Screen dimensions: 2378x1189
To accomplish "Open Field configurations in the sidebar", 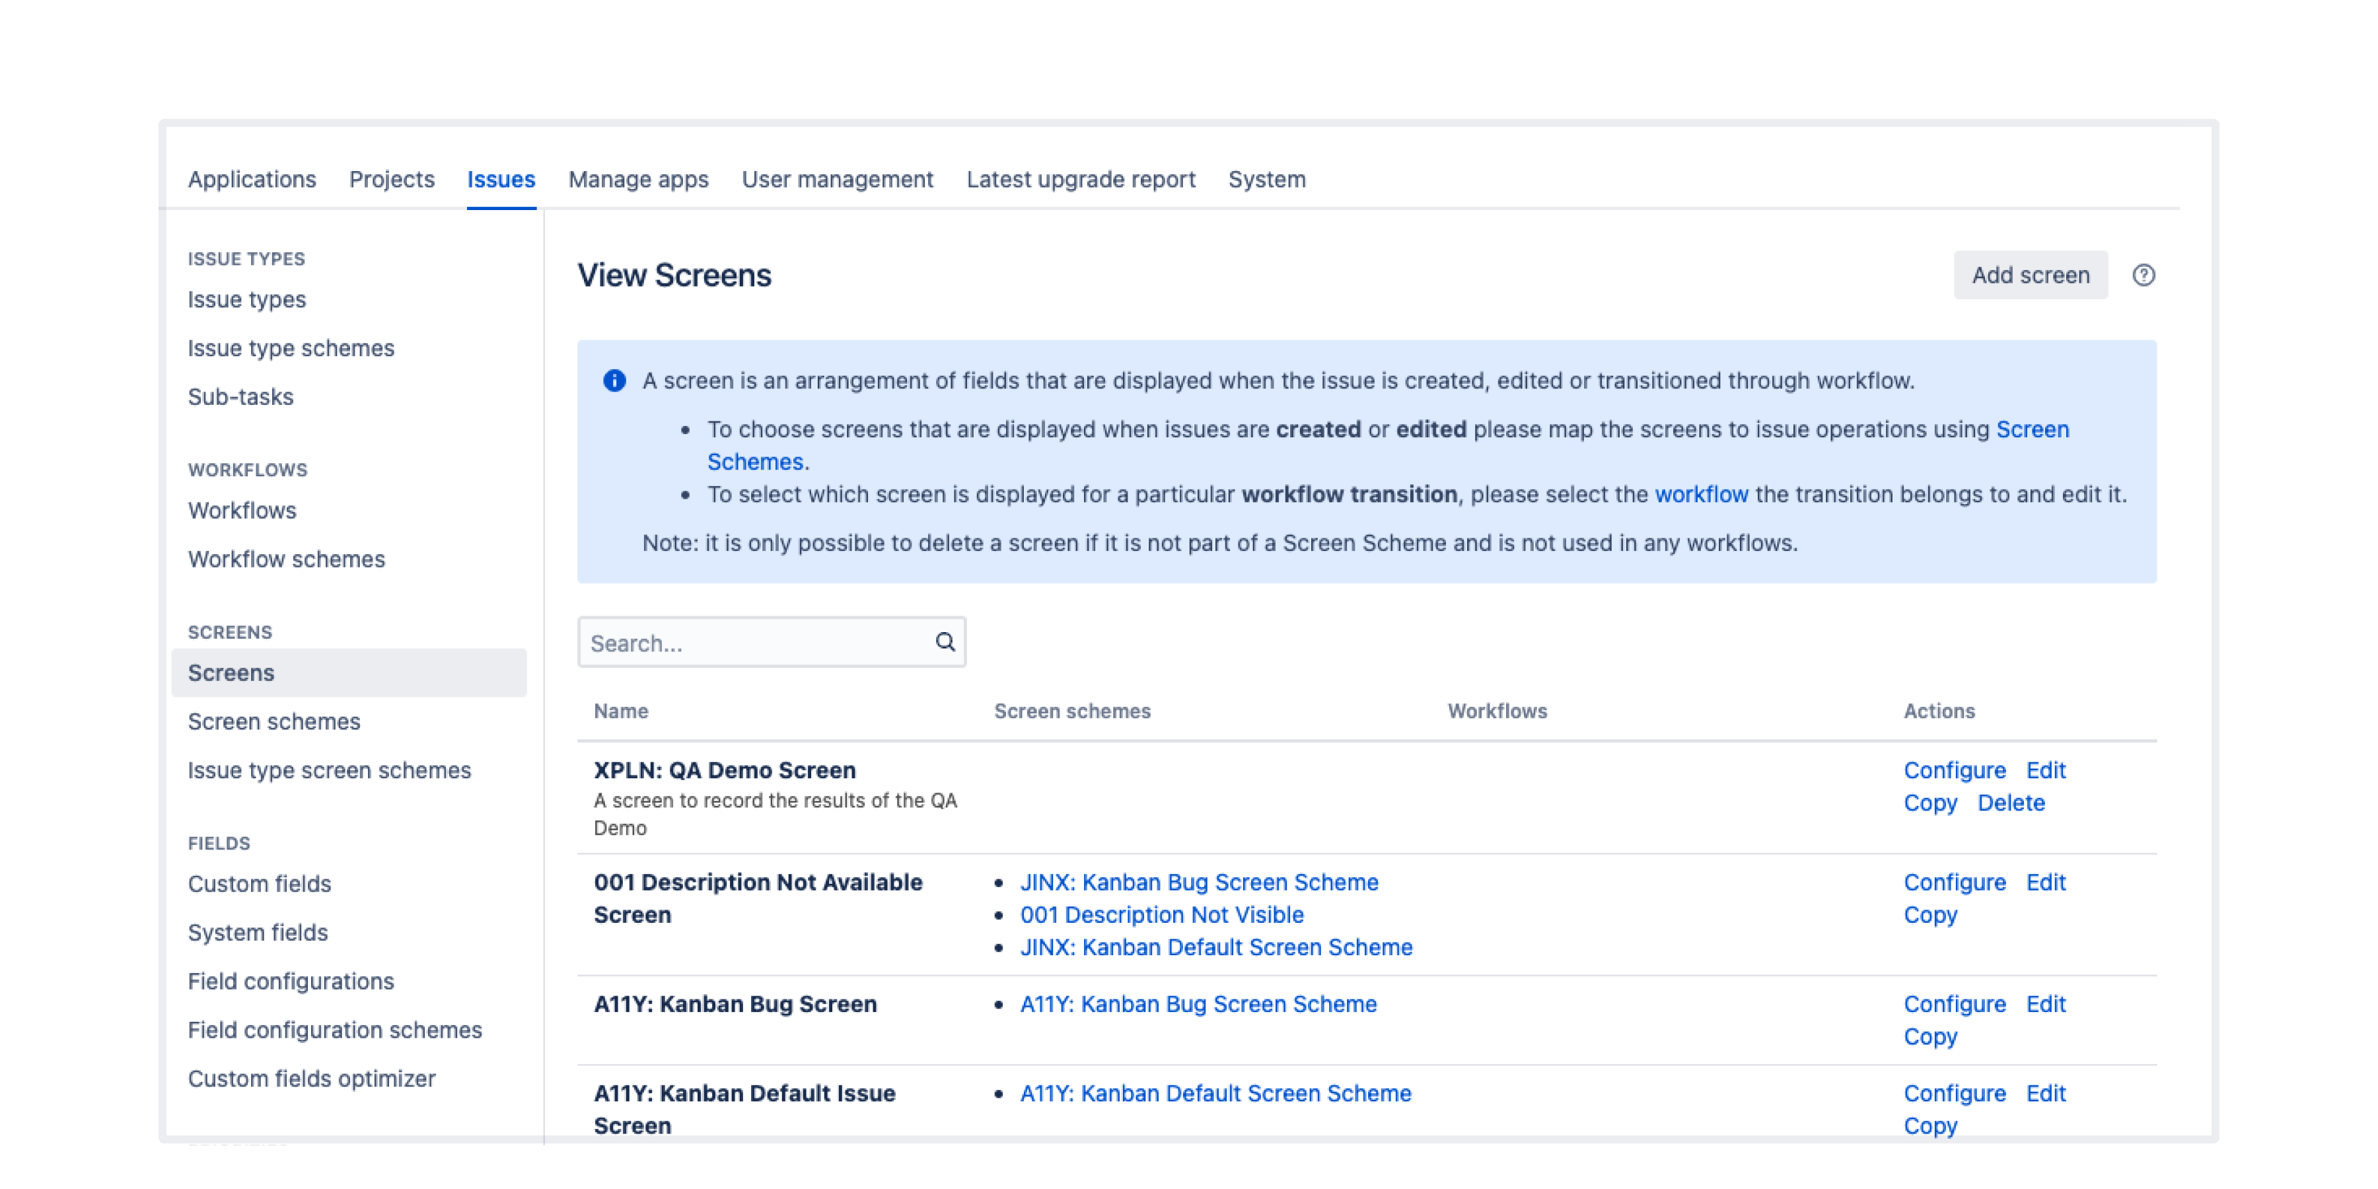I will tap(291, 982).
